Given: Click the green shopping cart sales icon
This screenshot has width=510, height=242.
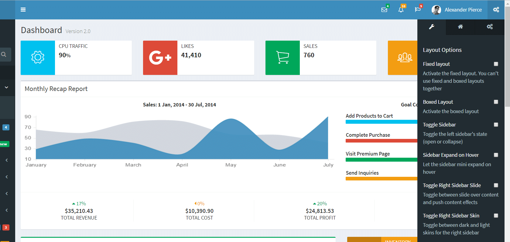Looking at the screenshot, I should pos(282,58).
